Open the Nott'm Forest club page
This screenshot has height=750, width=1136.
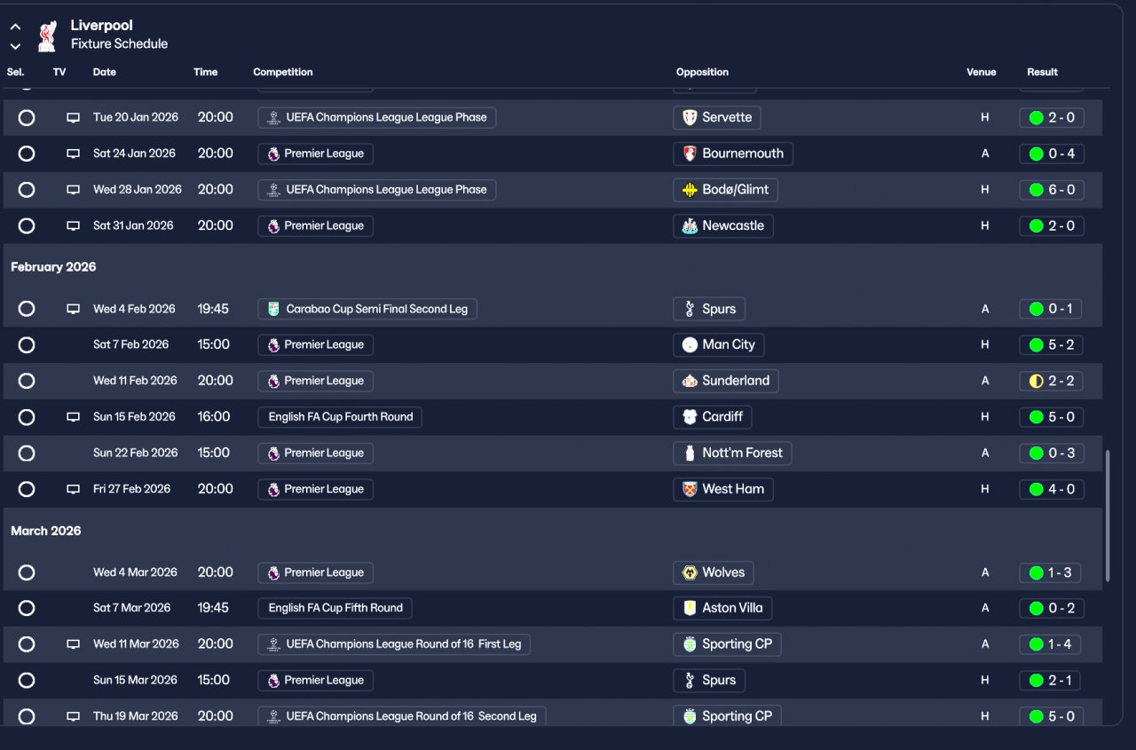coord(732,453)
